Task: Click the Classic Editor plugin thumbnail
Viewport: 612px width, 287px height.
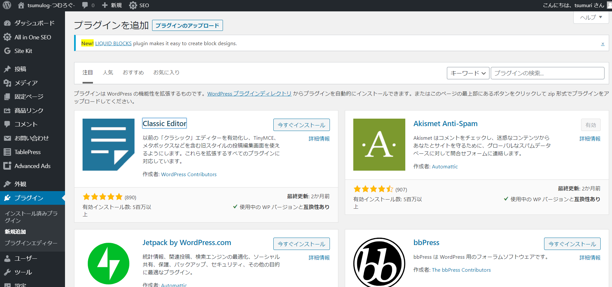Action: click(x=109, y=145)
